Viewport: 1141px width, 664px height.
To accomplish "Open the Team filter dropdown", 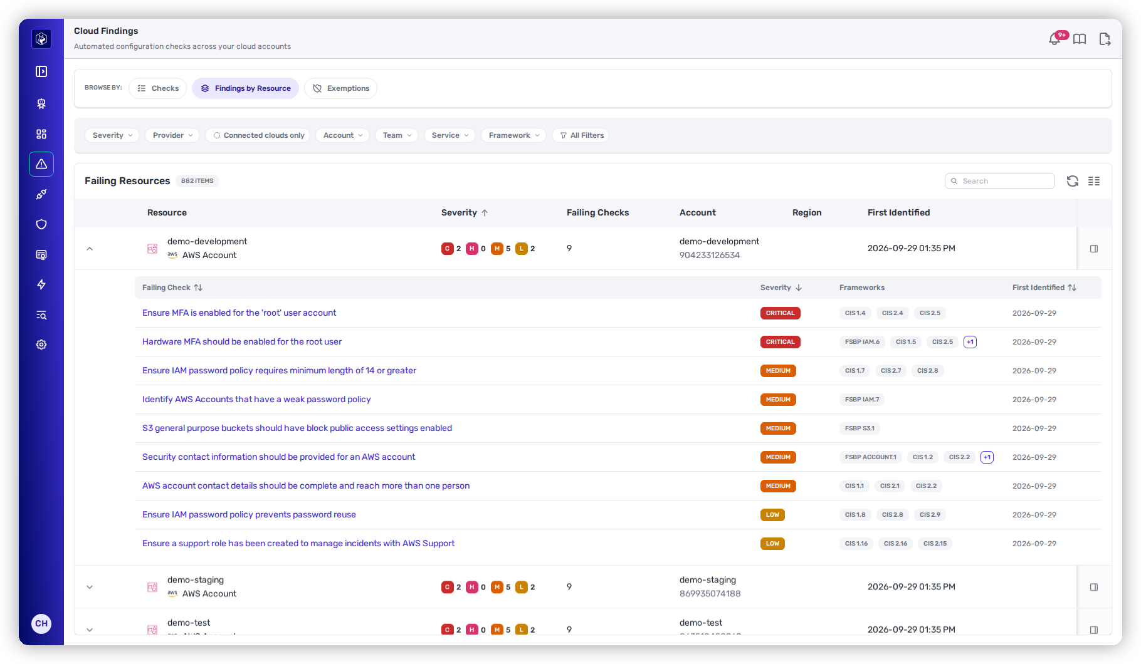I will pos(397,135).
